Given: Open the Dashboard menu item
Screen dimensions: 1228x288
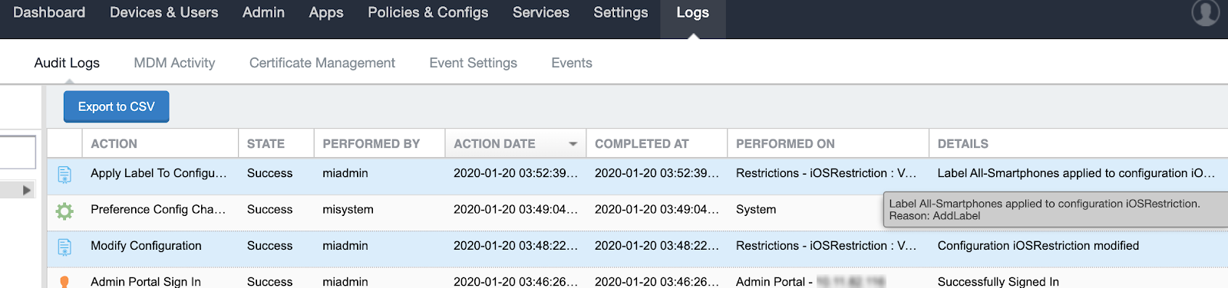Looking at the screenshot, I should click(49, 12).
